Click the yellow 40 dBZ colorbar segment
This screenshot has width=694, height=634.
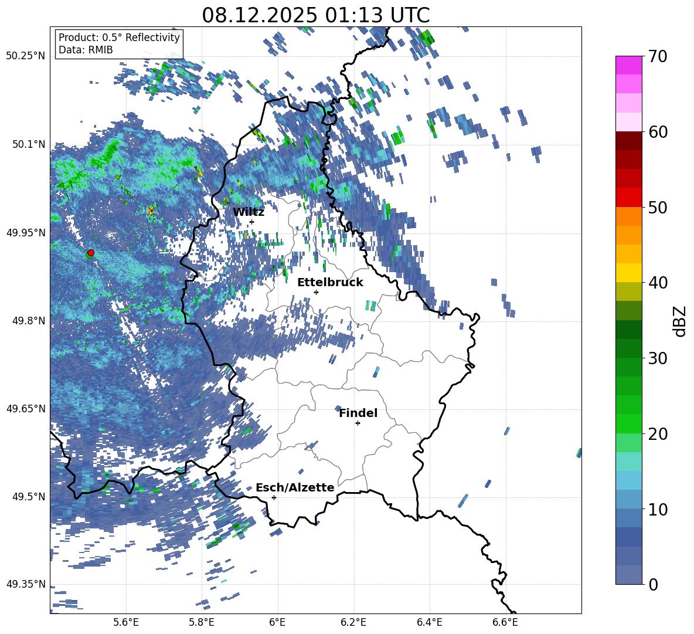(628, 273)
